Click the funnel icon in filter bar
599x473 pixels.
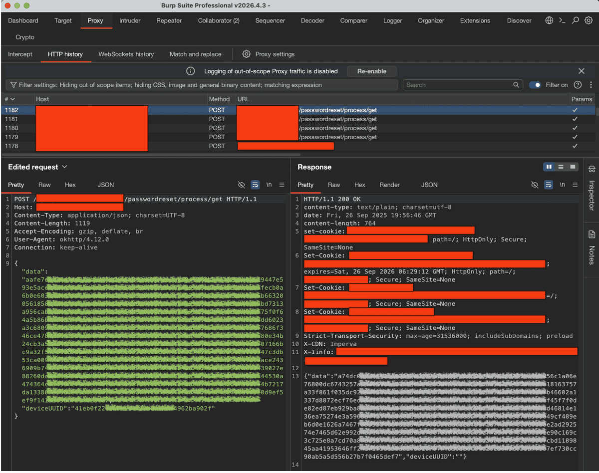13,85
